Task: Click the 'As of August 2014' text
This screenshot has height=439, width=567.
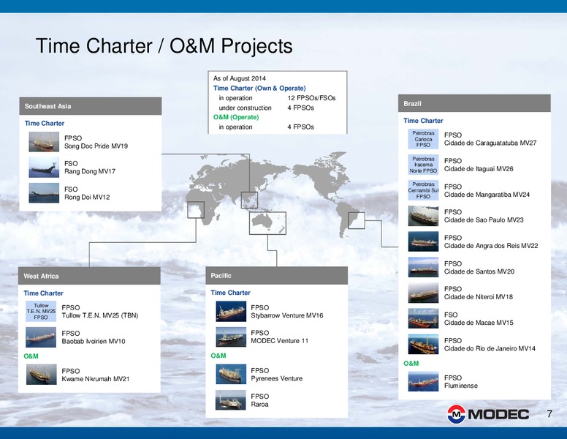Action: coord(240,78)
